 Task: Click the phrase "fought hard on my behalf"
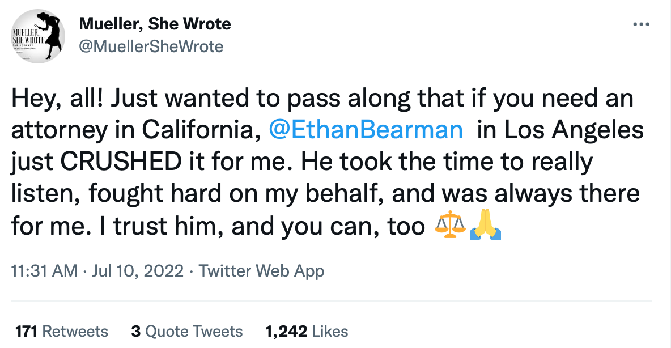pos(221,194)
